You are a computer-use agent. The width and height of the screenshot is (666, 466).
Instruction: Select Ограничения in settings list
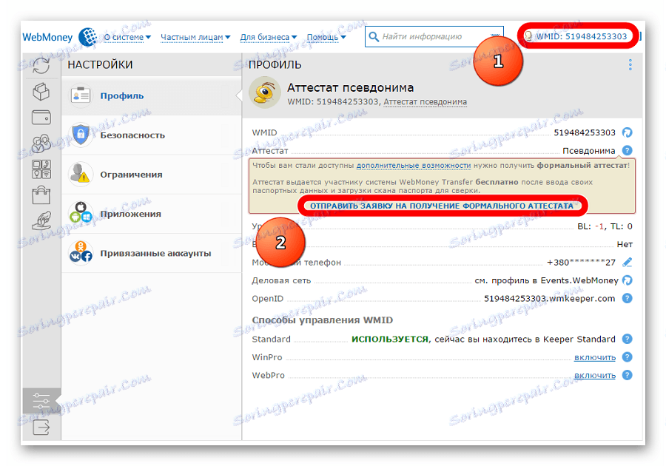(152, 175)
